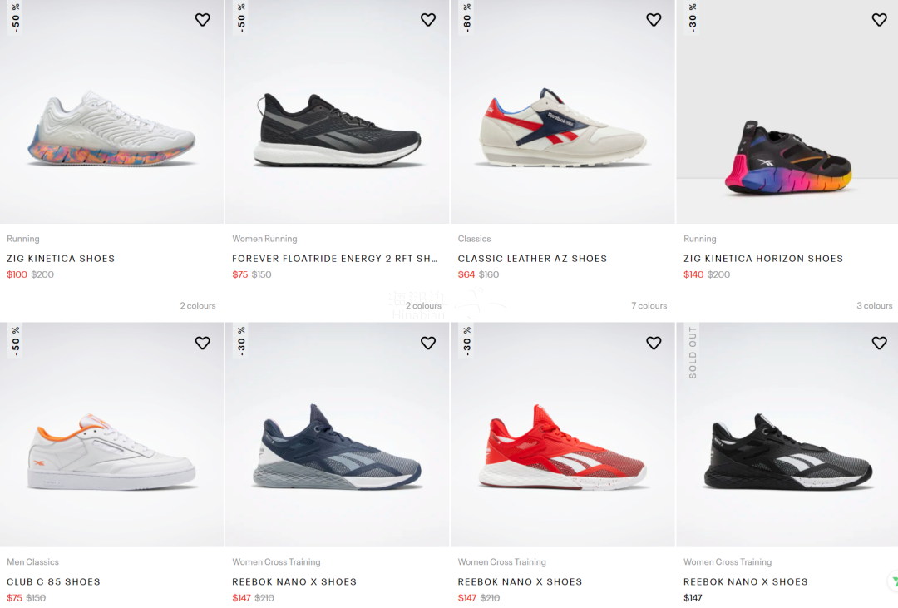This screenshot has width=898, height=608.
Task: Click Classic Leather AZ Shoes title
Action: pyautogui.click(x=532, y=259)
